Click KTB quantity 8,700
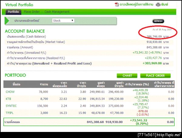The image size is (182, 138). pyautogui.click(x=44, y=99)
